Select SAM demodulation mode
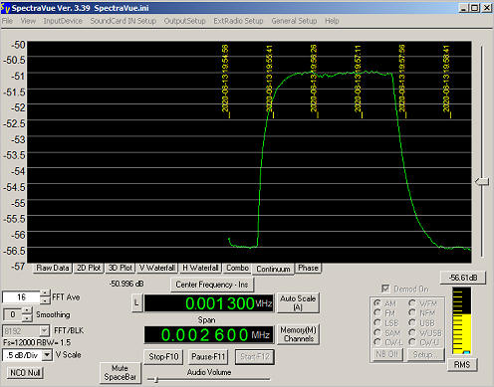 coord(377,332)
